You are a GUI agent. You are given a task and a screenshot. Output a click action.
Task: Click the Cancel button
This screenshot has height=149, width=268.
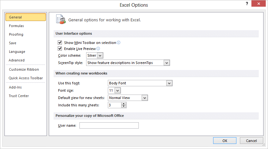251,141
